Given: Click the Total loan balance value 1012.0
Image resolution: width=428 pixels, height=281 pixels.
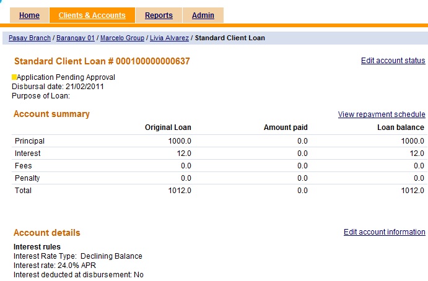Looking at the screenshot, I should 411,191.
